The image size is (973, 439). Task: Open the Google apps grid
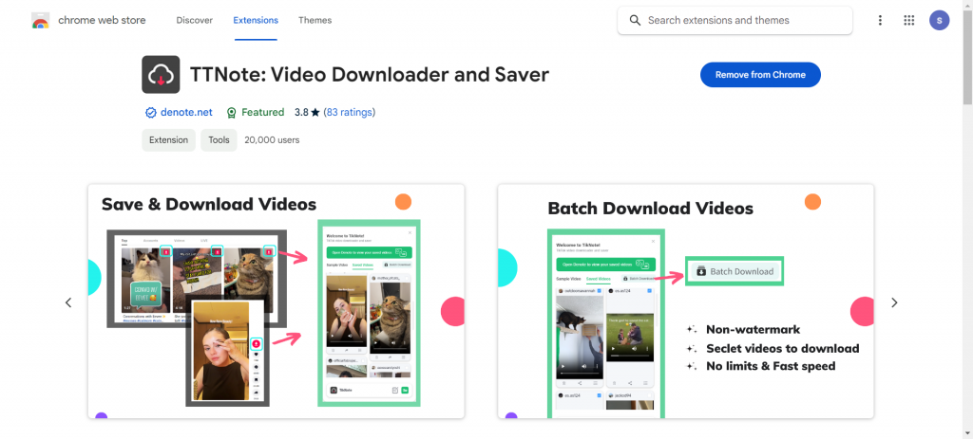click(909, 21)
